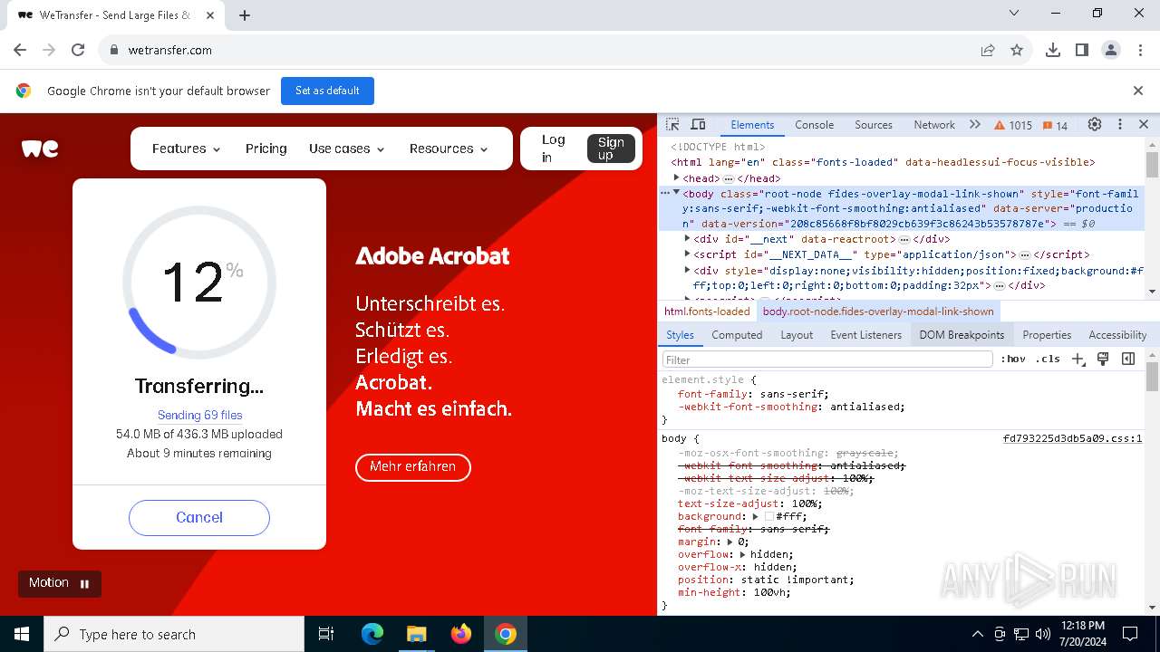Screen dimensions: 1160x652
Task: Switch to the Network tab
Action: pos(934,125)
